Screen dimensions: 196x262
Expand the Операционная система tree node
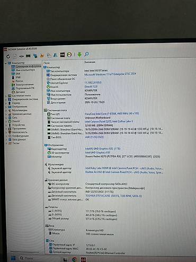(6, 99)
